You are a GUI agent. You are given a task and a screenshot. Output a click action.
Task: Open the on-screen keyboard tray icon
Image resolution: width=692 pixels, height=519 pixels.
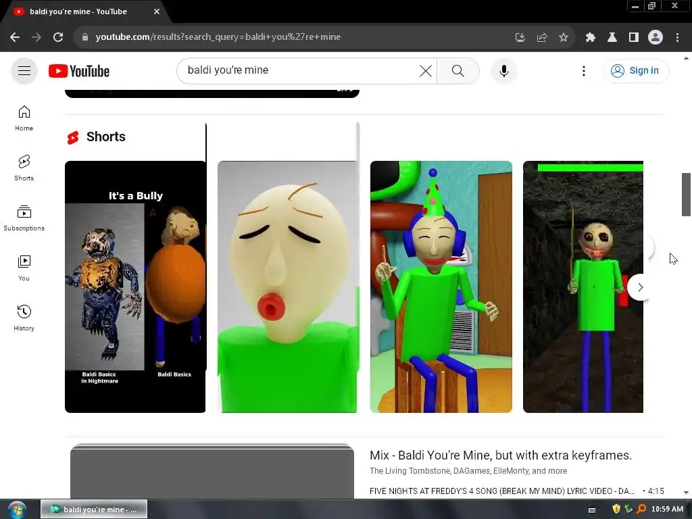pos(592,510)
